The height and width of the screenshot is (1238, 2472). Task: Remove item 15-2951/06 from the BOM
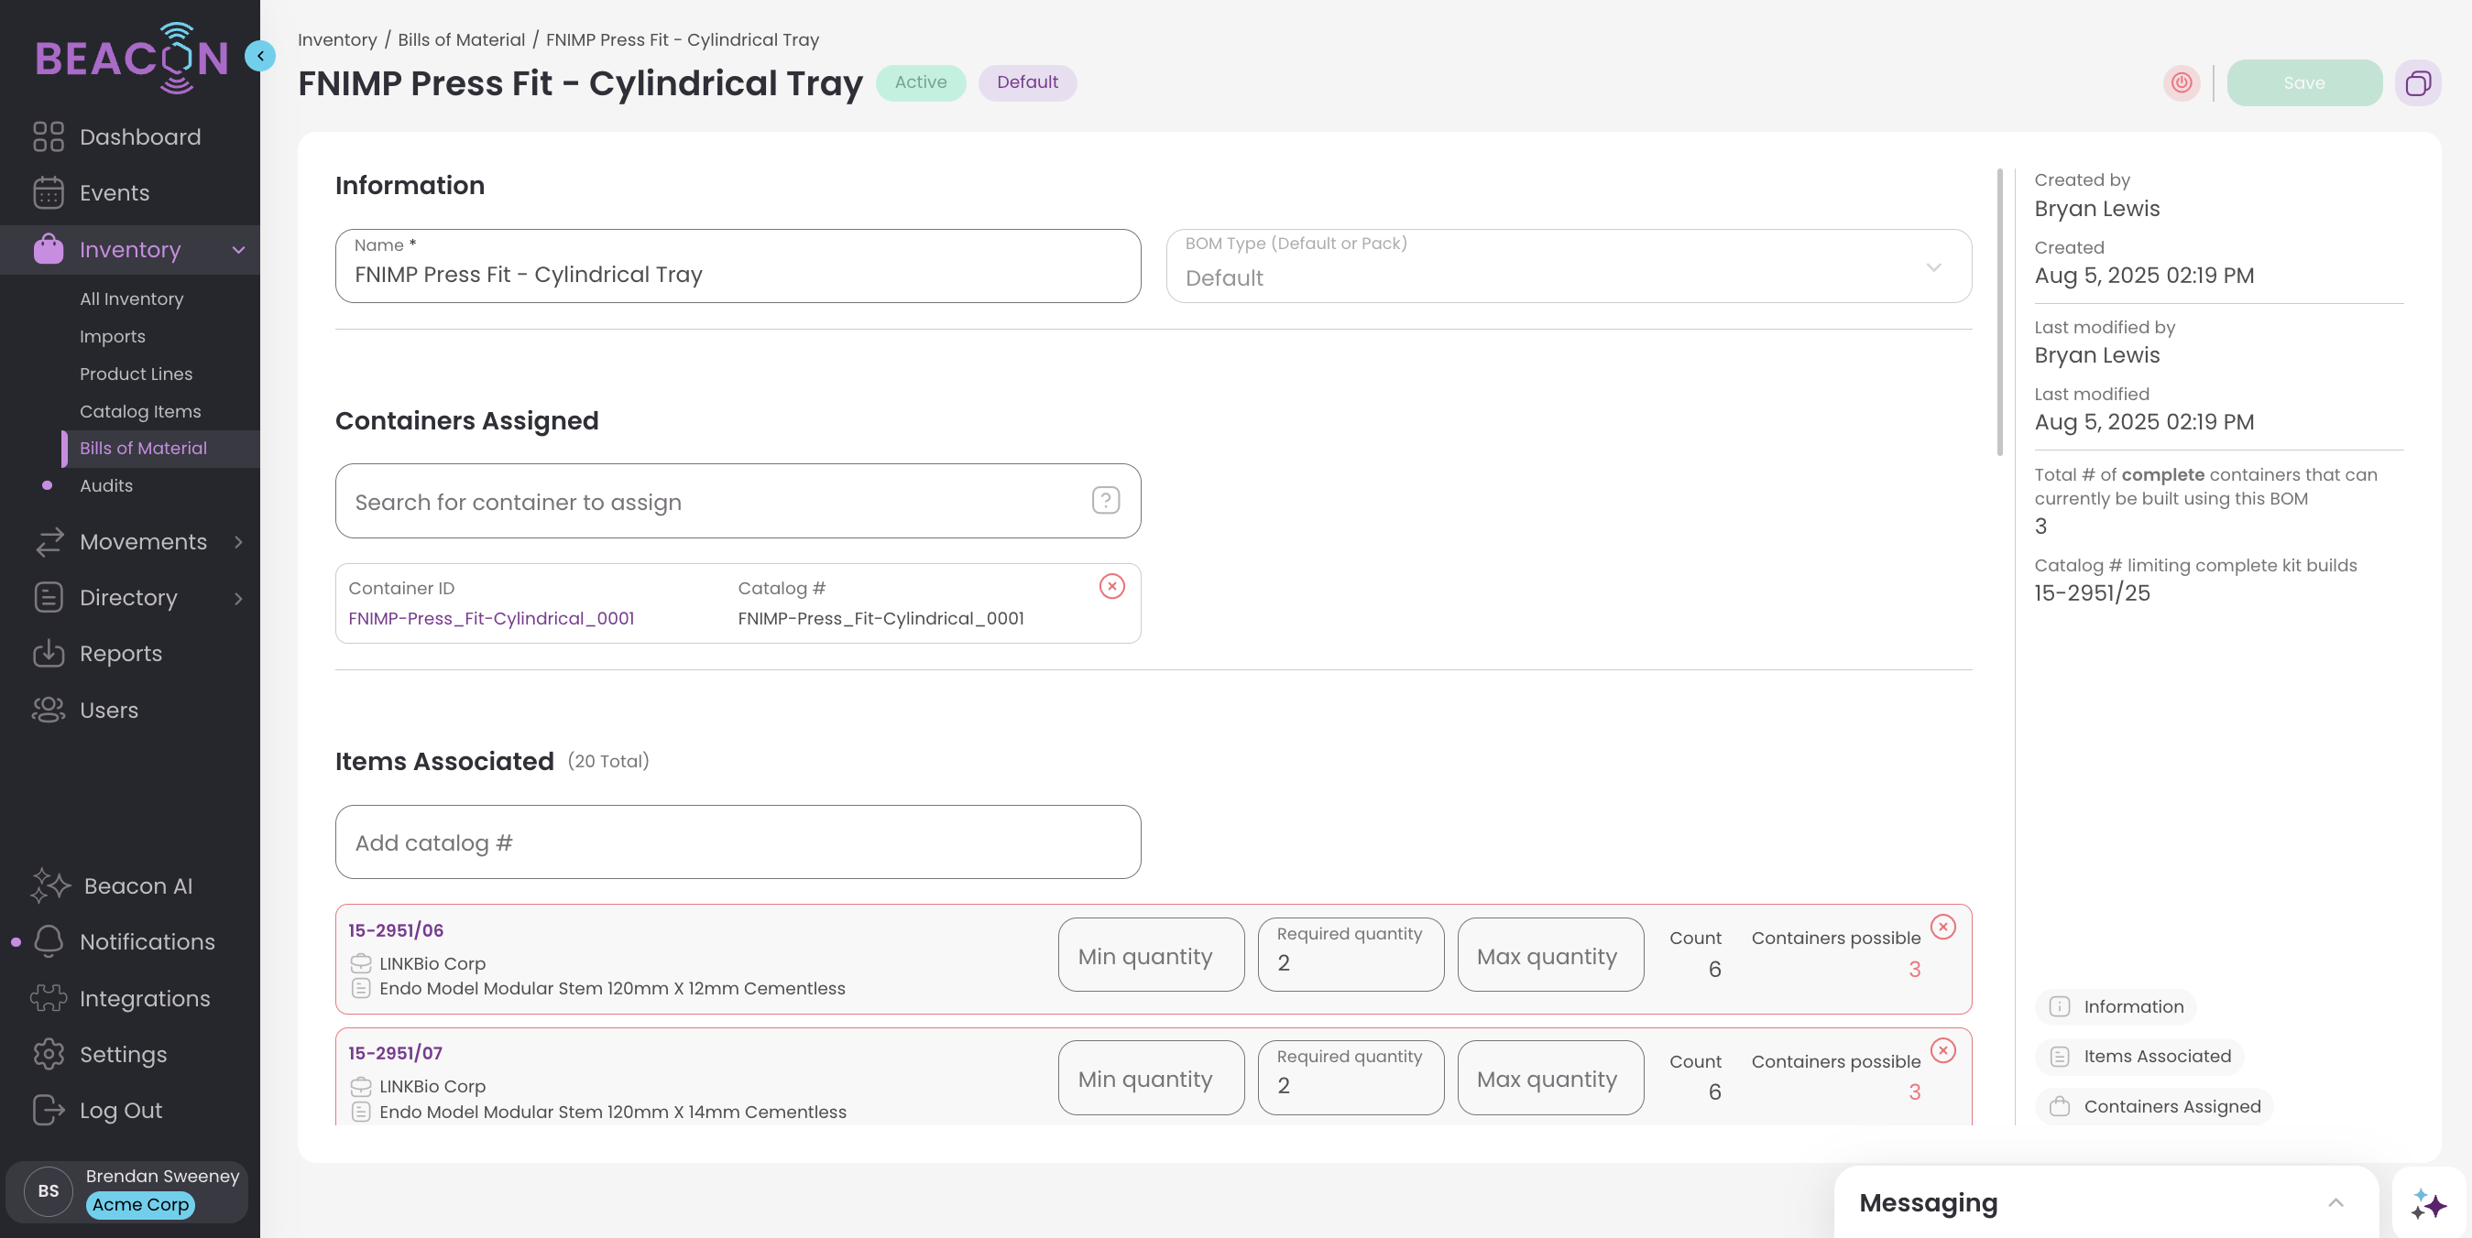[1942, 927]
